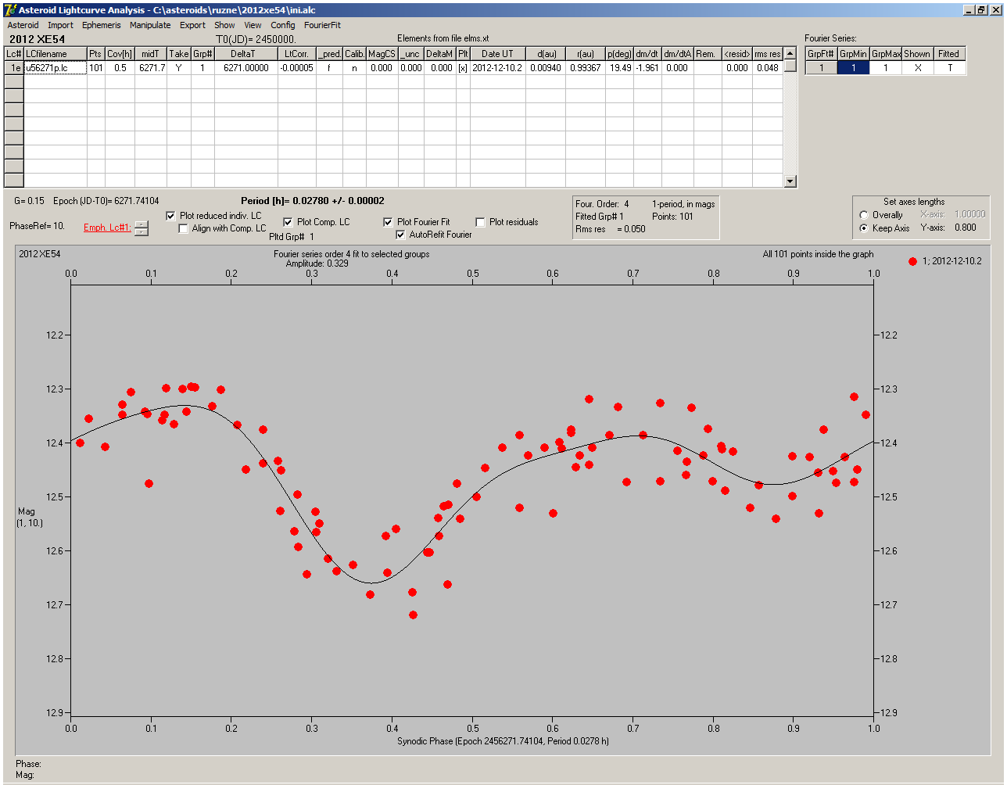
Task: Click the Fitted T cell in Fourier Series
Action: [949, 68]
